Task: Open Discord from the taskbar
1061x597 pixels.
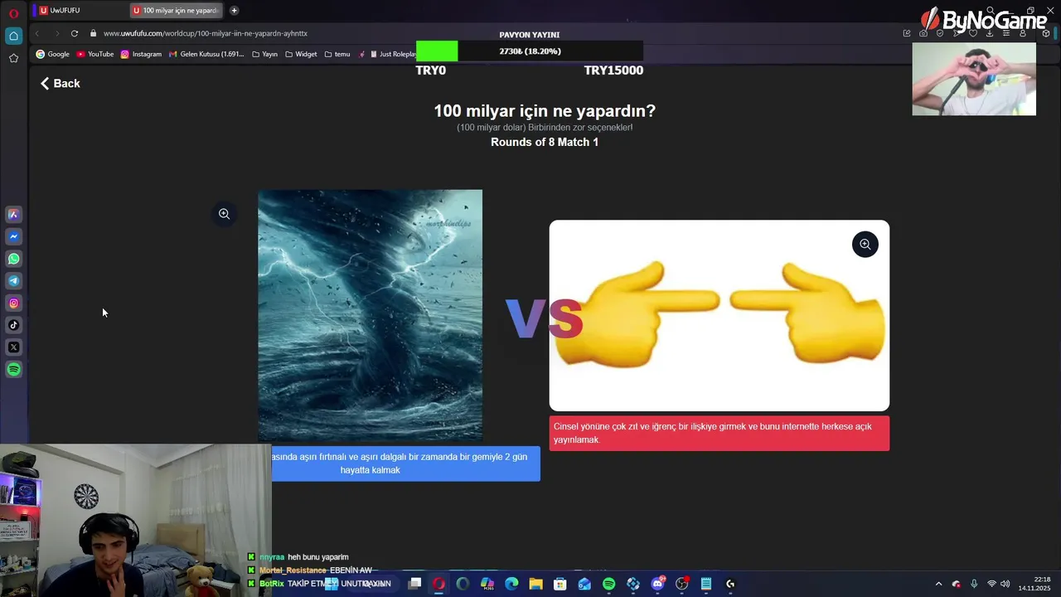Action: tap(657, 584)
